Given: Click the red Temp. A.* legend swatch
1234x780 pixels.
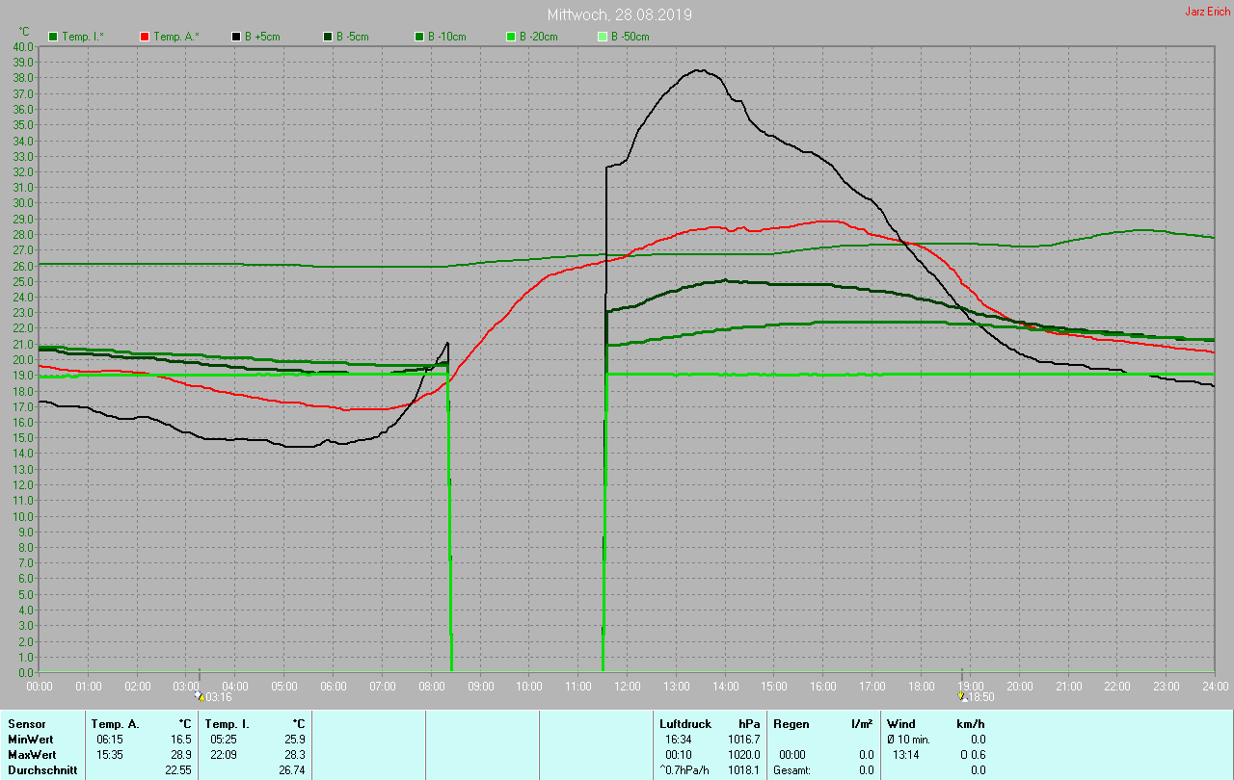Looking at the screenshot, I should point(144,37).
